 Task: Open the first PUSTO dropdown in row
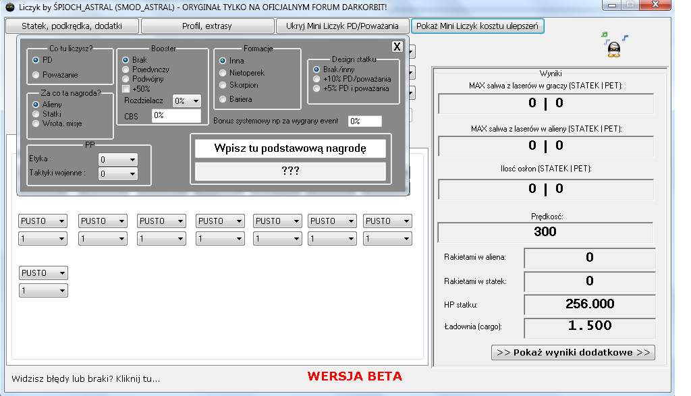click(43, 221)
